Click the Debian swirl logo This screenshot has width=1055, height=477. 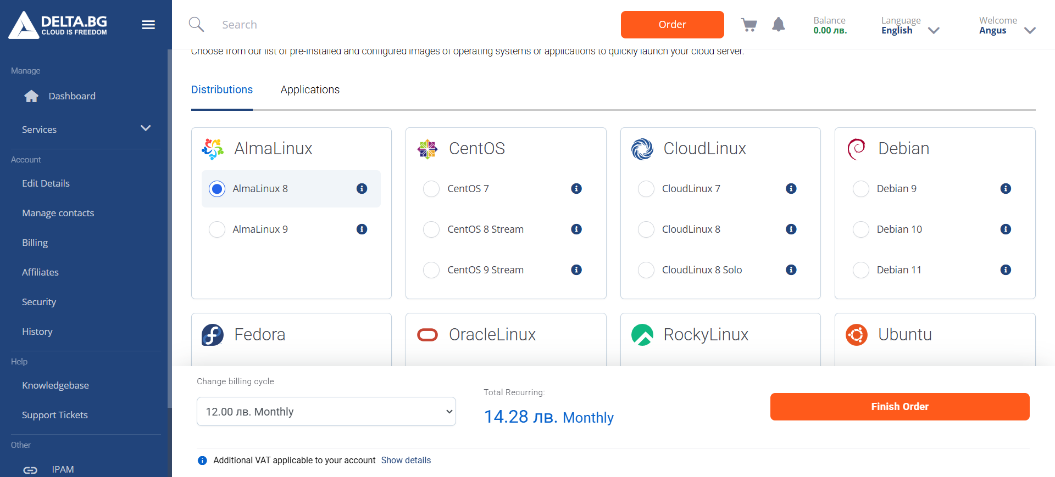tap(856, 149)
